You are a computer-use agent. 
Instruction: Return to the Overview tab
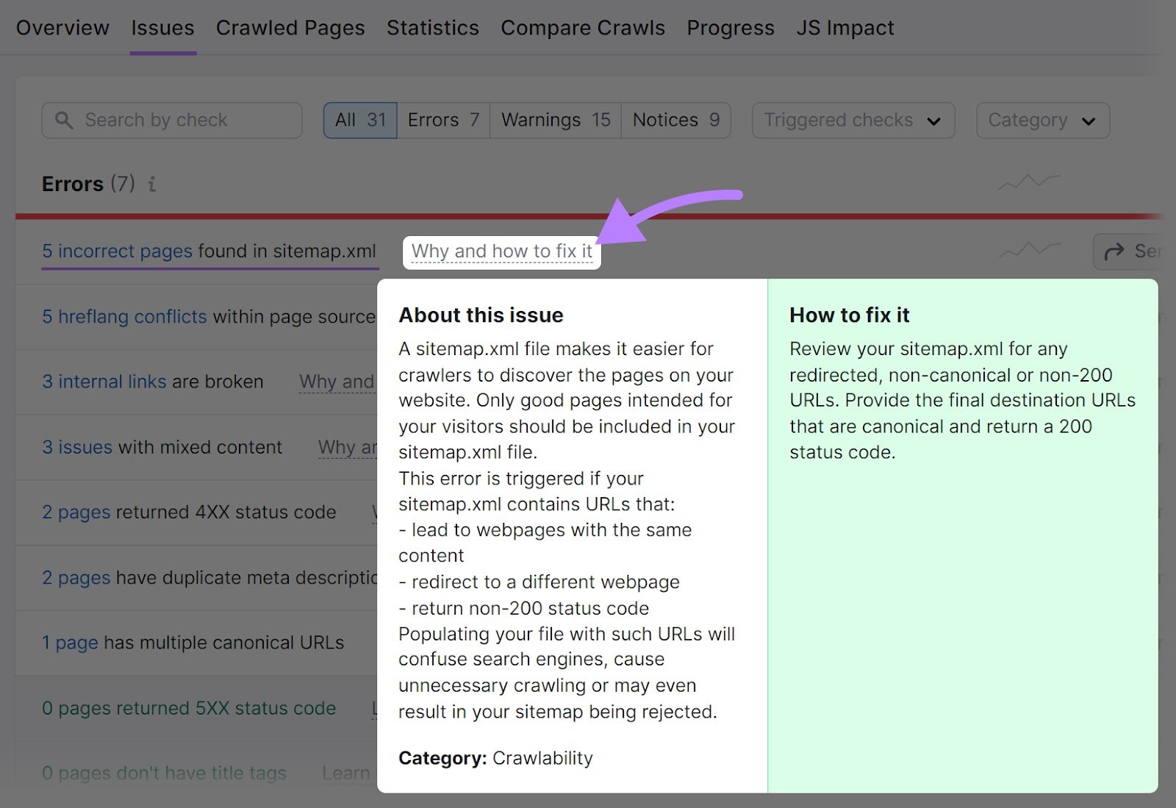tap(62, 28)
